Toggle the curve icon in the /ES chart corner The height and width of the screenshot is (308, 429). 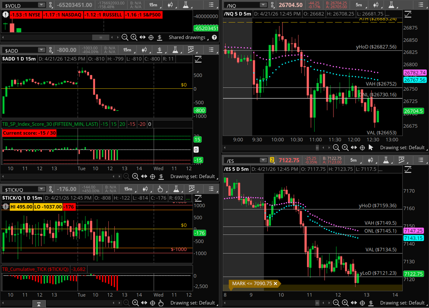(408, 169)
